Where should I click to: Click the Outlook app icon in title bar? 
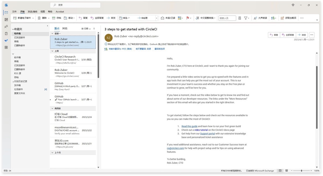click(x=6, y=5)
